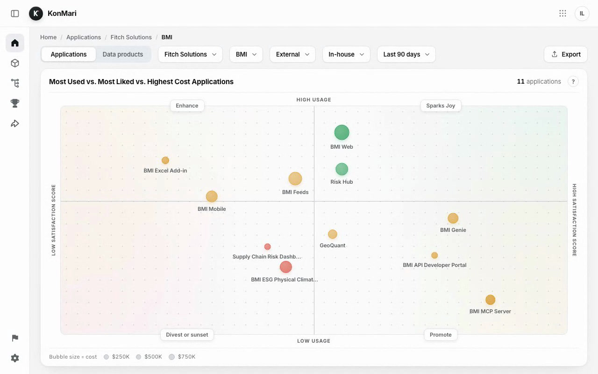The width and height of the screenshot is (598, 374).
Task: Click the BMI Web bubble
Action: coord(342,132)
